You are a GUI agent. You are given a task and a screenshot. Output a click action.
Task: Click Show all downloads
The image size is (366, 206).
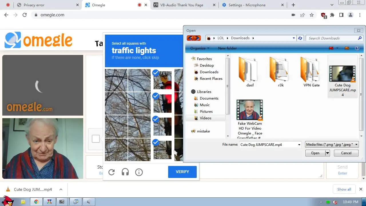[x=344, y=189]
